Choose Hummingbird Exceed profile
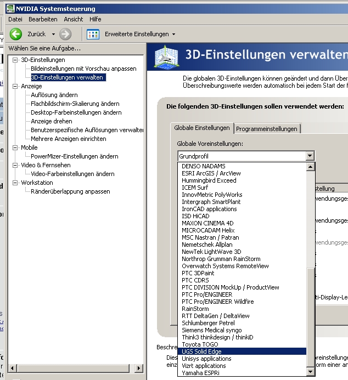 click(x=242, y=180)
